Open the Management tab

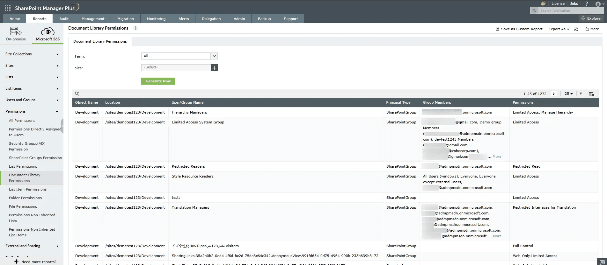93,19
